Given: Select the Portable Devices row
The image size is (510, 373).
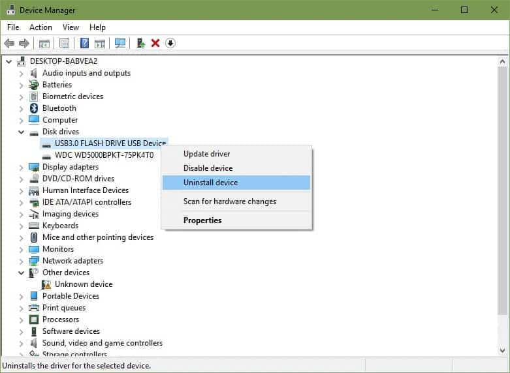Looking at the screenshot, I should (71, 296).
